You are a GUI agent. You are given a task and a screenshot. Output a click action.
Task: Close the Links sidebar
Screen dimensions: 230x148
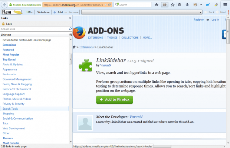[x=70, y=18]
